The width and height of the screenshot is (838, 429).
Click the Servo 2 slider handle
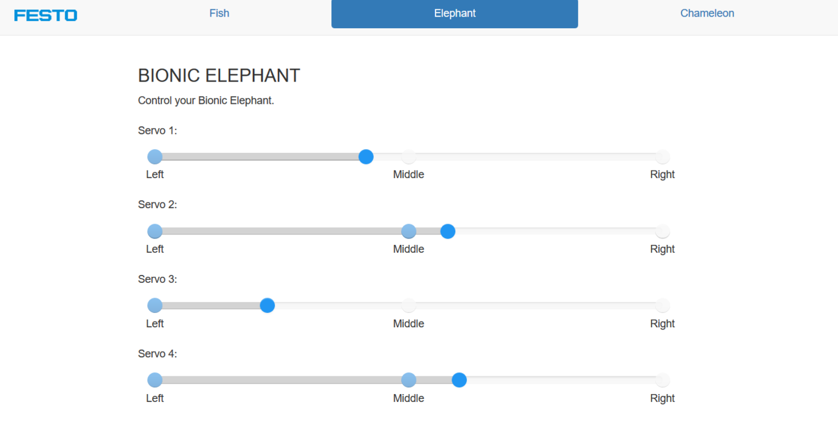point(448,231)
